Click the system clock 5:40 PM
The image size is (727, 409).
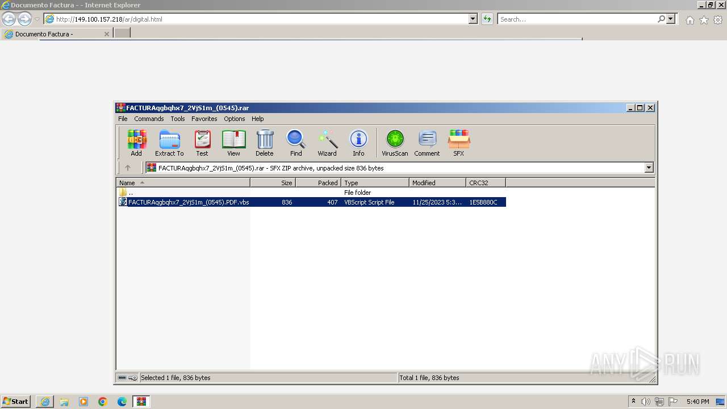tap(697, 402)
